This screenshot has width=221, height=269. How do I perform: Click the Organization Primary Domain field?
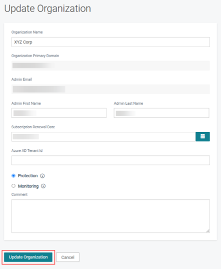coord(110,66)
